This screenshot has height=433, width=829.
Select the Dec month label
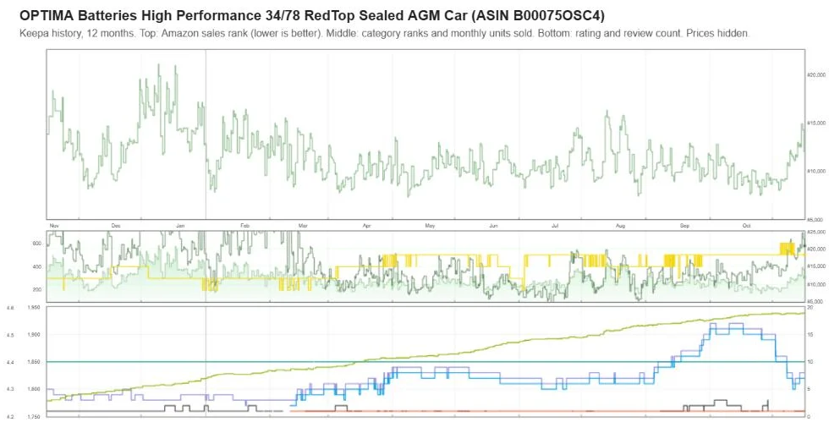pyautogui.click(x=116, y=226)
